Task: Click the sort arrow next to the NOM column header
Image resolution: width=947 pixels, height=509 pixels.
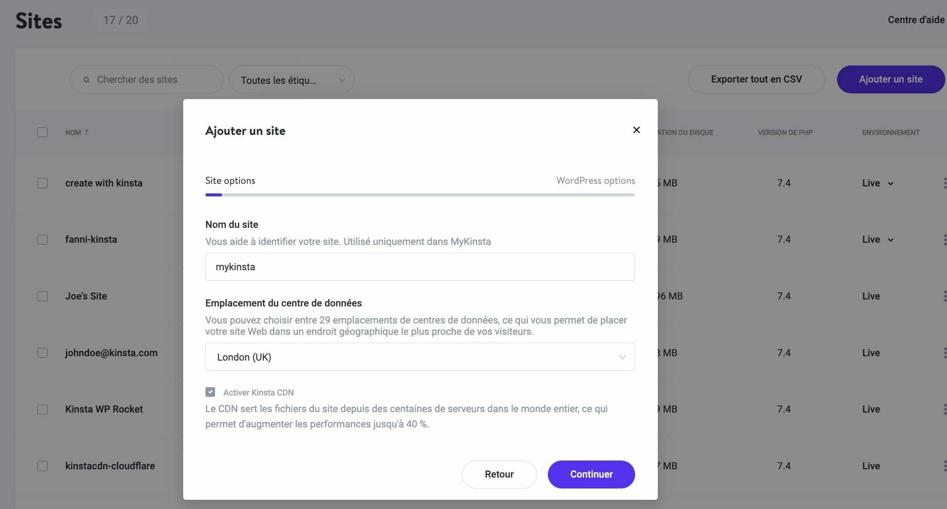Action: coord(87,132)
